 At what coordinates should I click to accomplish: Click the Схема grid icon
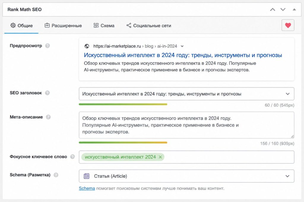[96, 25]
